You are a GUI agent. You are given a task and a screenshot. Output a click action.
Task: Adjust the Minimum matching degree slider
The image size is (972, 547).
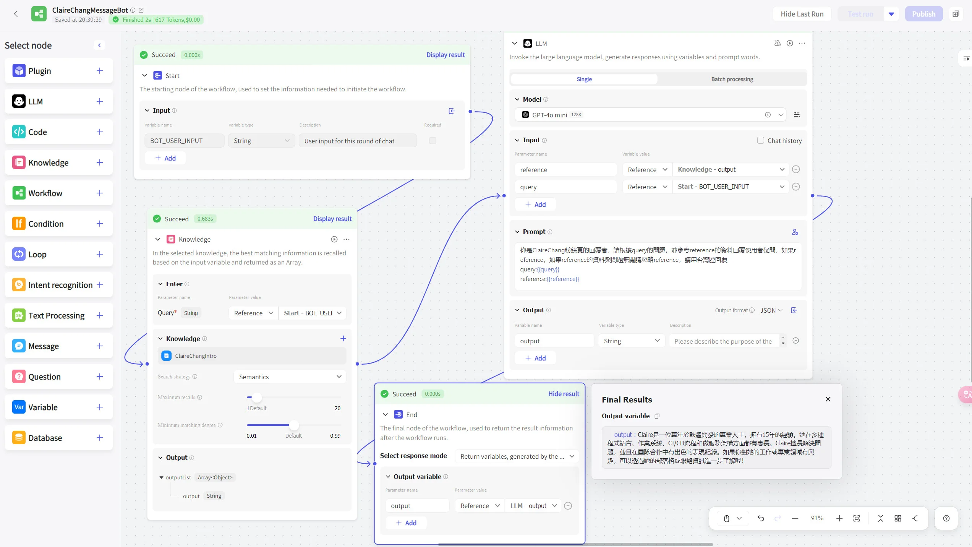294,425
